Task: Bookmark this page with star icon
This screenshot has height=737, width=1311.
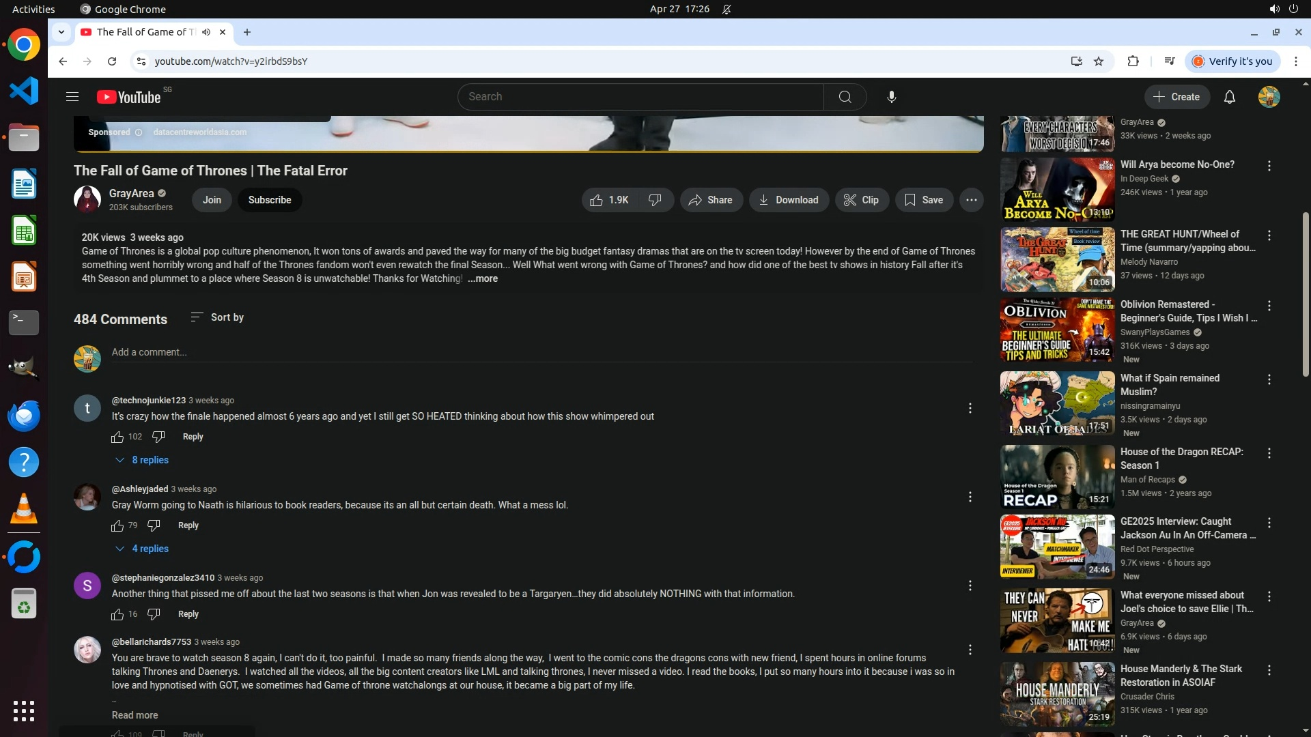Action: tap(1099, 61)
